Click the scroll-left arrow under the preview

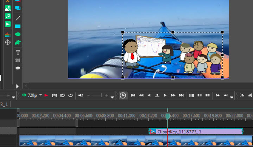point(26,86)
